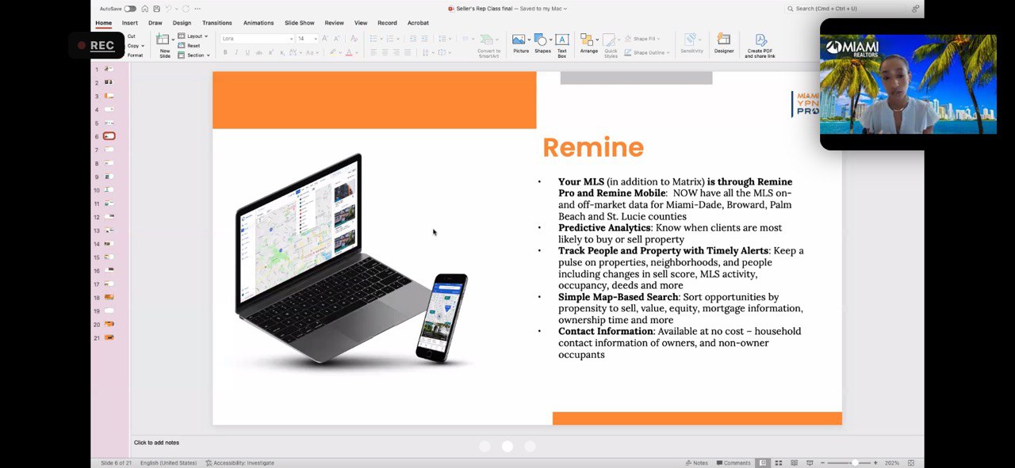Toggle the Comments pane in status bar
The image size is (1015, 468).
[x=733, y=462]
